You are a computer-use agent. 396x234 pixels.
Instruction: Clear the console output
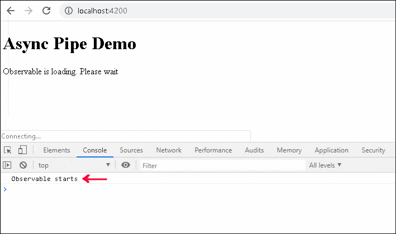point(23,165)
